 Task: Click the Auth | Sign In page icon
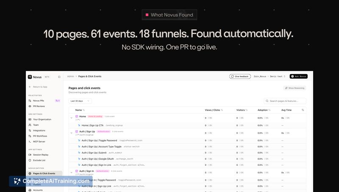click(x=77, y=171)
